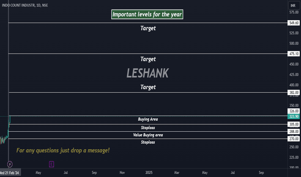Viewport: 301px width, 177px height.
Task: Click the 'Wed 21 Feb '24' date label
Action: (x=10, y=172)
